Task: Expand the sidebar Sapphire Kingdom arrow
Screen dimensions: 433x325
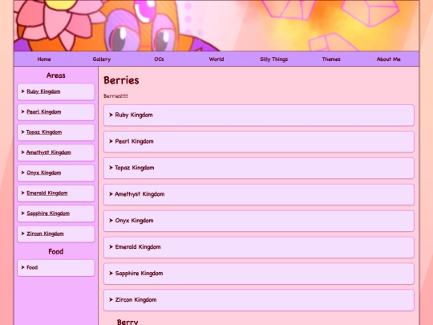Action: (x=23, y=213)
